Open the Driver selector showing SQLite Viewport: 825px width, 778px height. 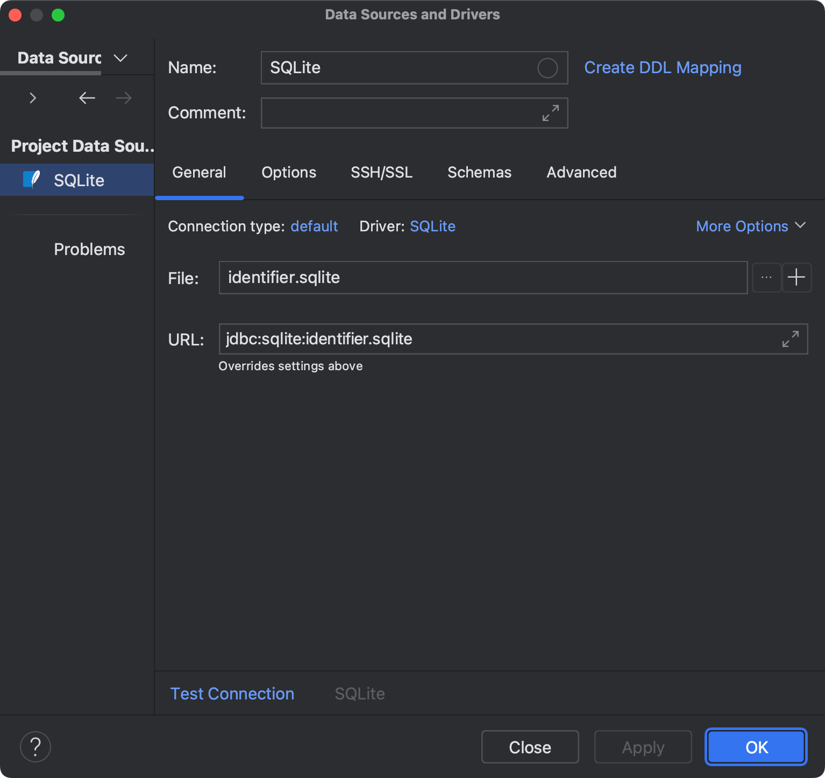tap(432, 226)
